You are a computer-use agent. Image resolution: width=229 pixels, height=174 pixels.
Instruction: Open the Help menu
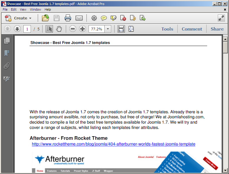[x=48, y=9]
